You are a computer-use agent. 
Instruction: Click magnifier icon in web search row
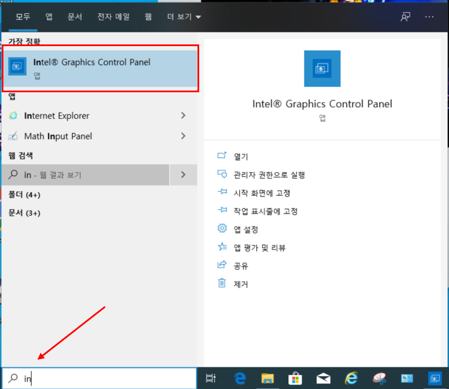(x=13, y=174)
